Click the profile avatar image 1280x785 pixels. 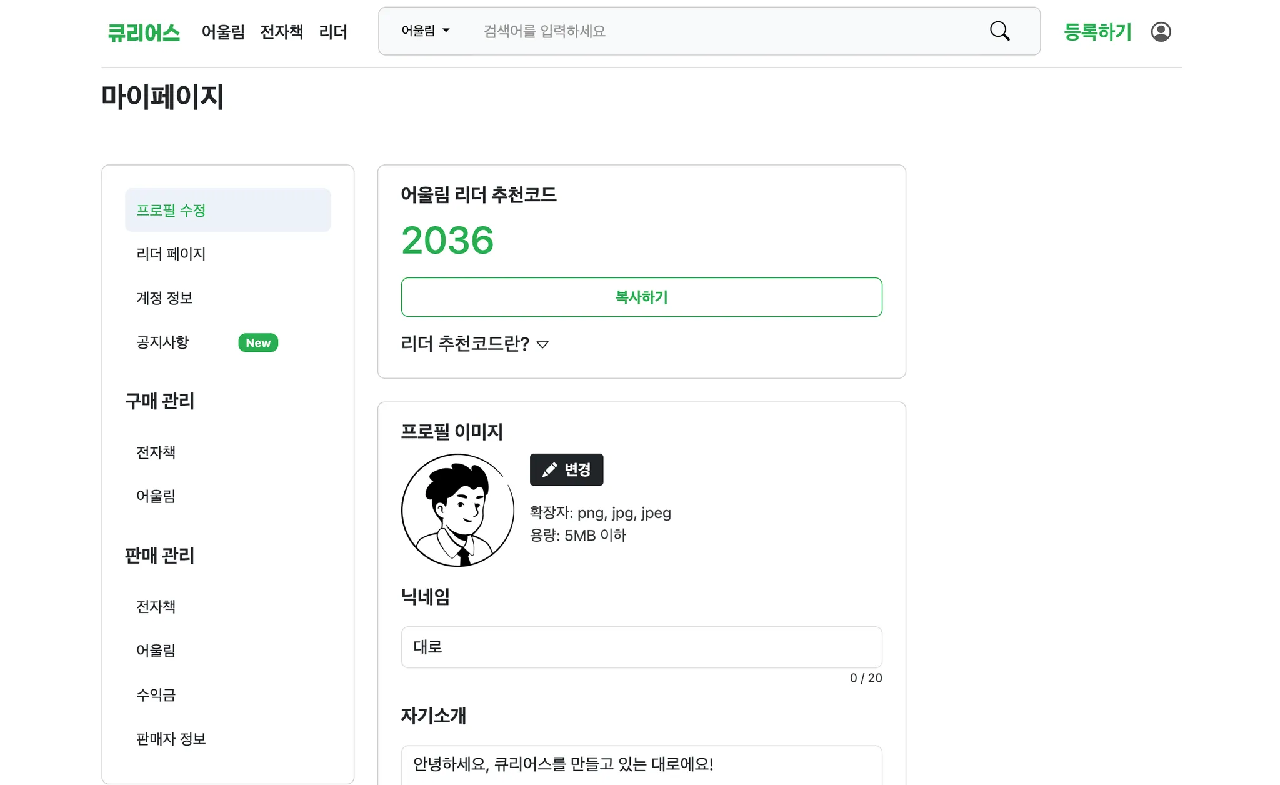pyautogui.click(x=457, y=510)
